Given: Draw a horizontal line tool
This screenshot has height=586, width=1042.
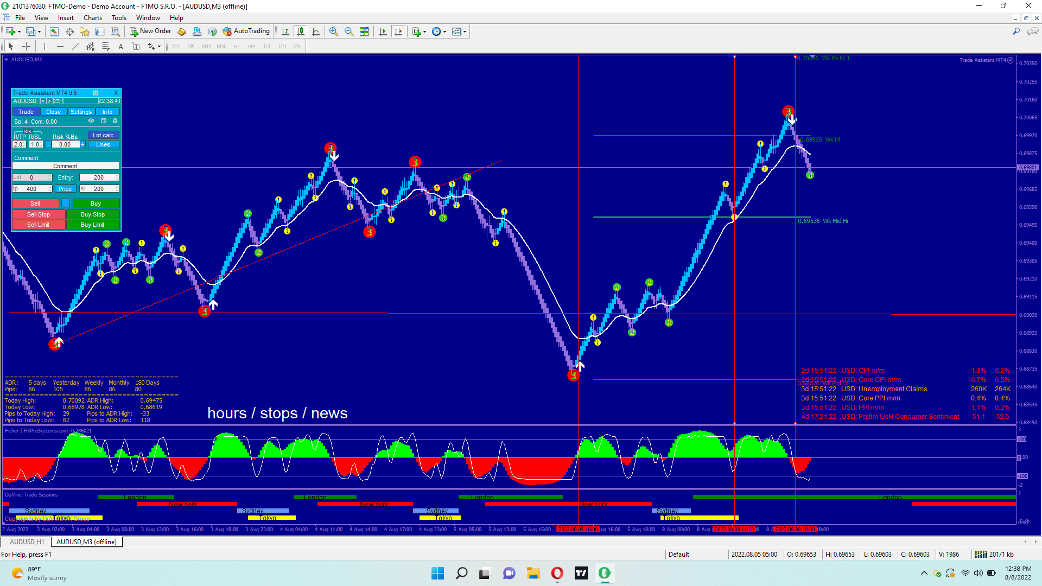Looking at the screenshot, I should [60, 47].
